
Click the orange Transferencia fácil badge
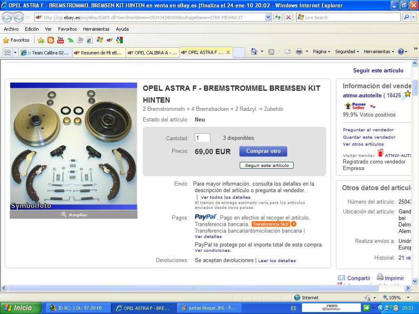point(274,224)
